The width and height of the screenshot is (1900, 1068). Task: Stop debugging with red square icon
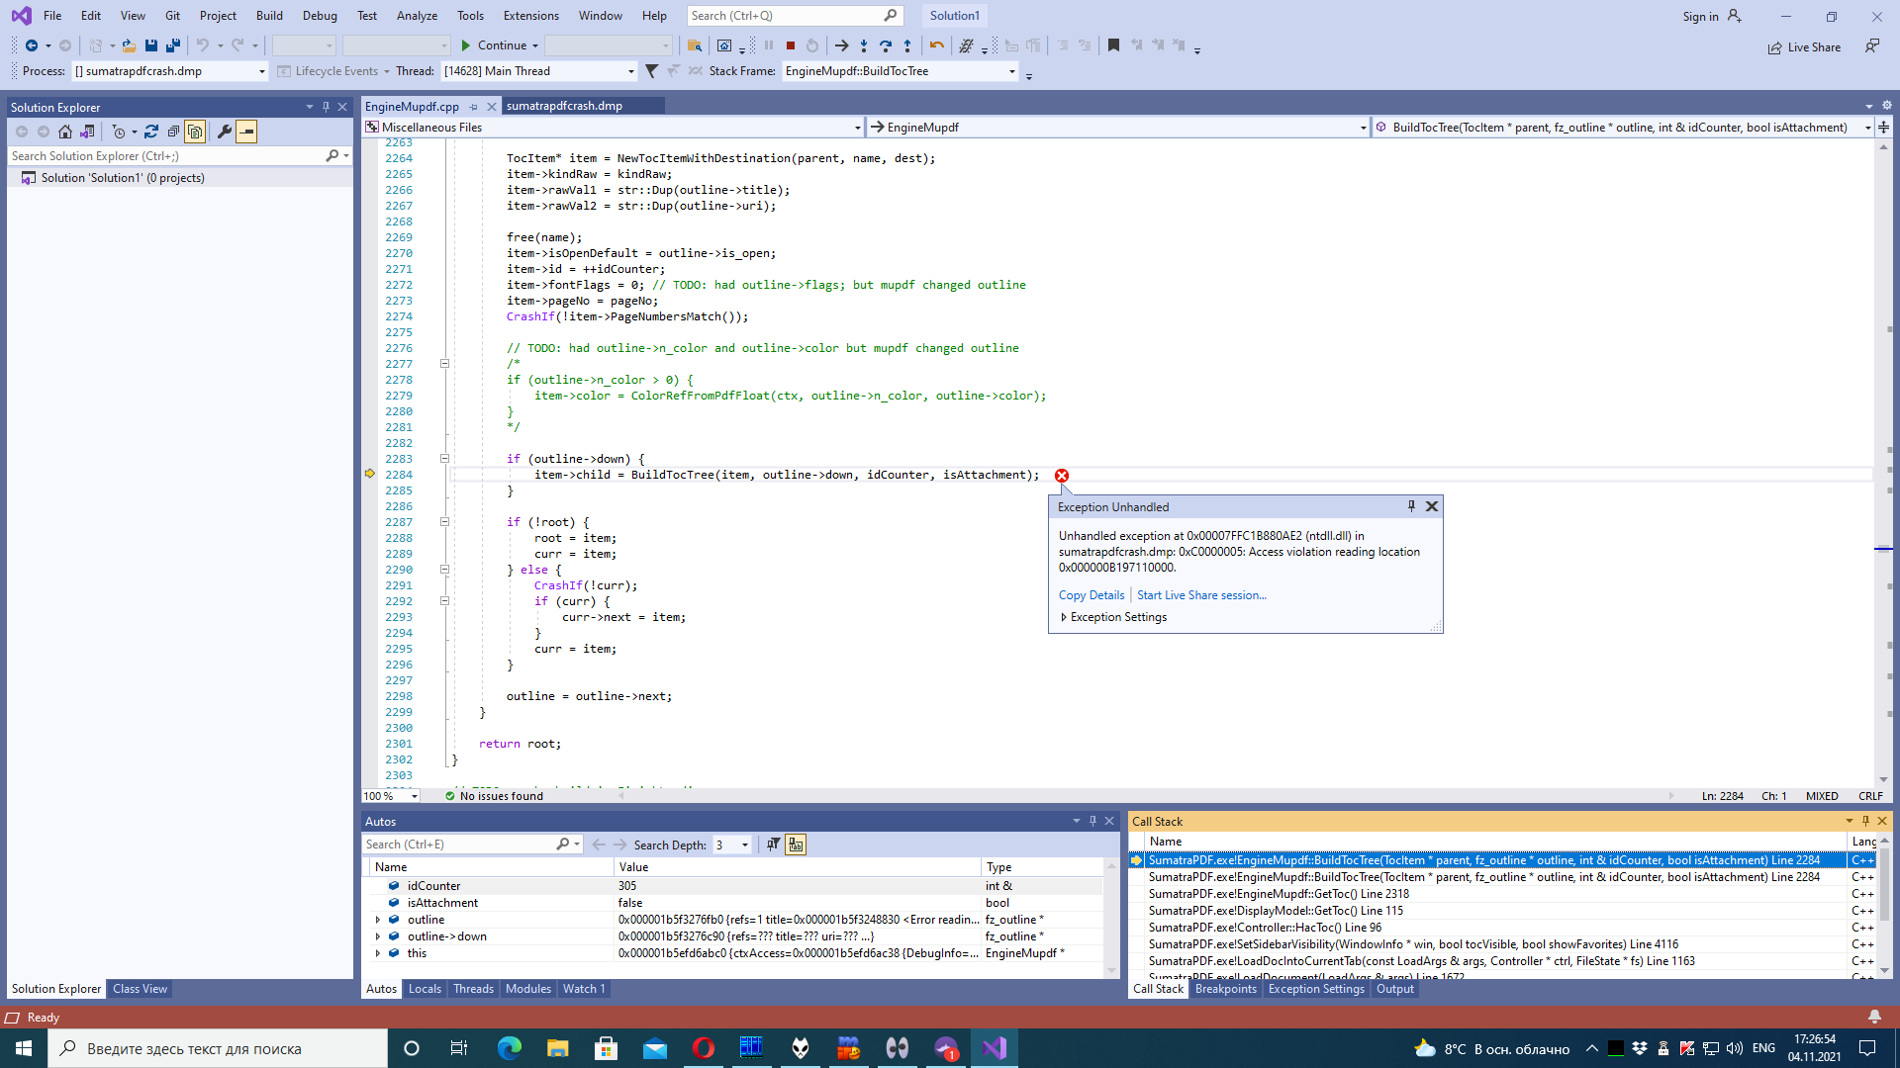790,45
